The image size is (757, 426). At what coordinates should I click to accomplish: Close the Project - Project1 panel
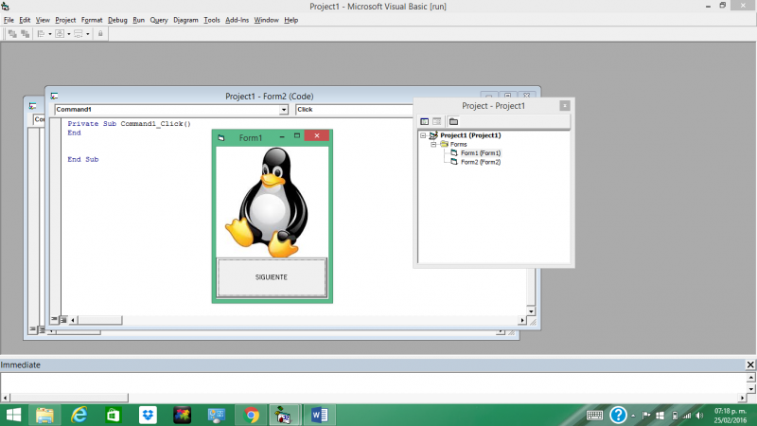(x=564, y=106)
